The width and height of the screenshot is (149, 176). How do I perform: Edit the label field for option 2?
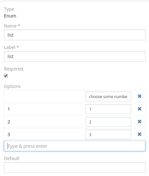pyautogui.click(x=108, y=122)
